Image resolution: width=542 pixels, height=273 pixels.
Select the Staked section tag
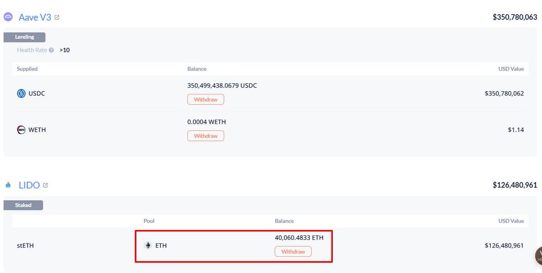pos(23,205)
